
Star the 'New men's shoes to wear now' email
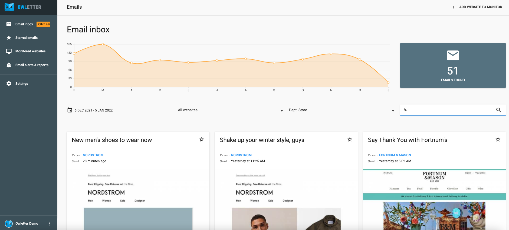point(202,140)
